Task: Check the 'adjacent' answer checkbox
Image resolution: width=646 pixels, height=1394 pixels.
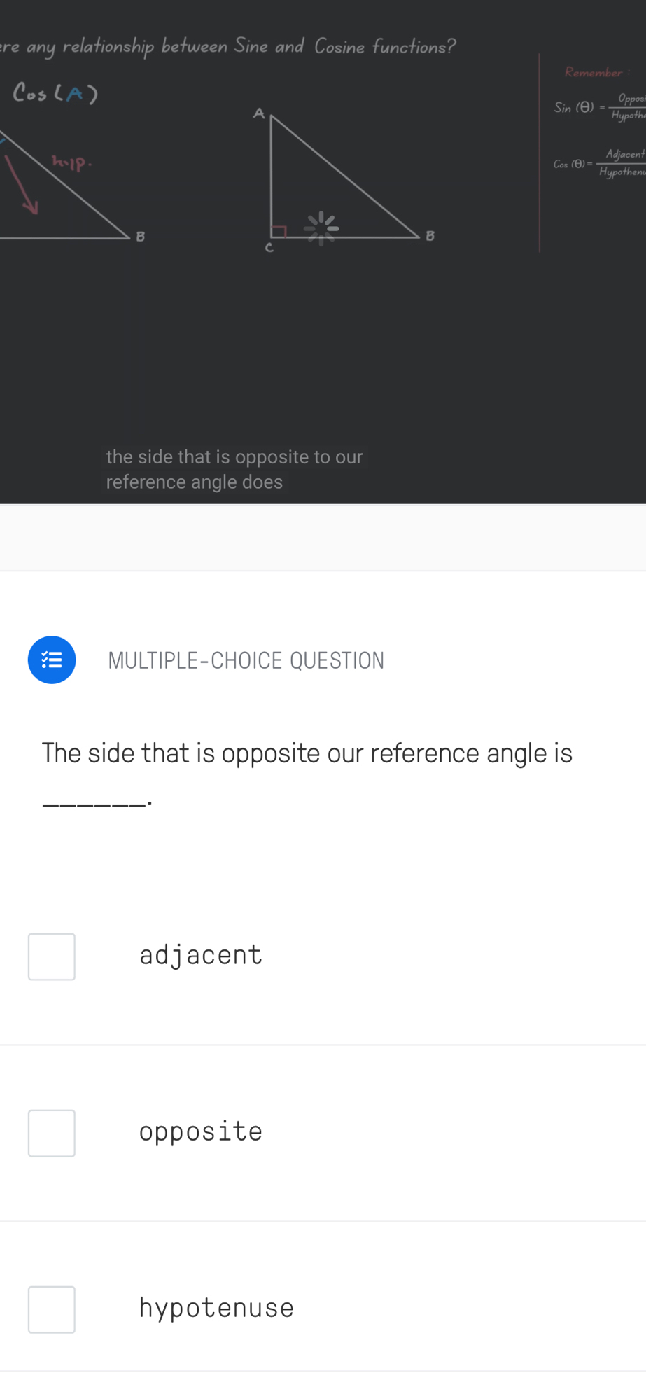Action: pos(52,956)
